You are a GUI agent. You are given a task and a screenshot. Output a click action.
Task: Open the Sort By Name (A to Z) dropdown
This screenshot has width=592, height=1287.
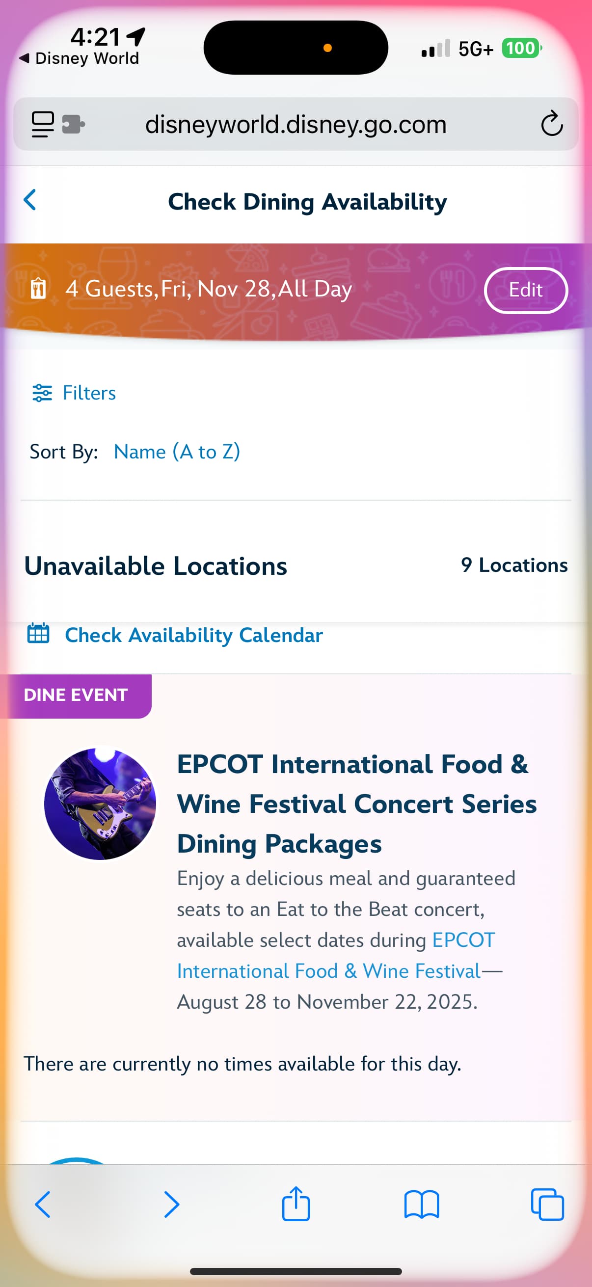(177, 452)
